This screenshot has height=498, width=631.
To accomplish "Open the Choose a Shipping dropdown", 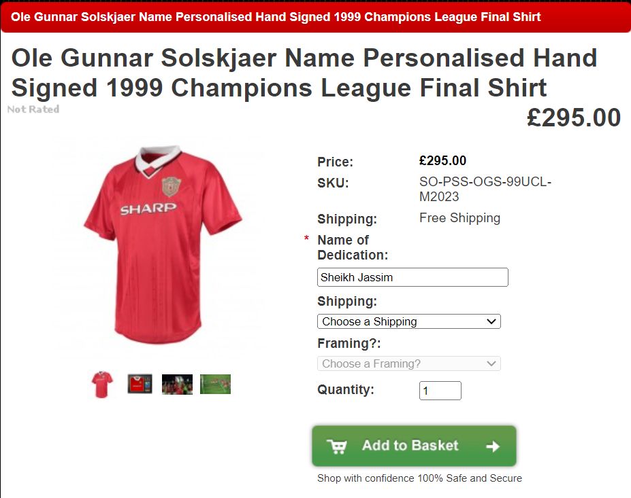I will (x=409, y=321).
